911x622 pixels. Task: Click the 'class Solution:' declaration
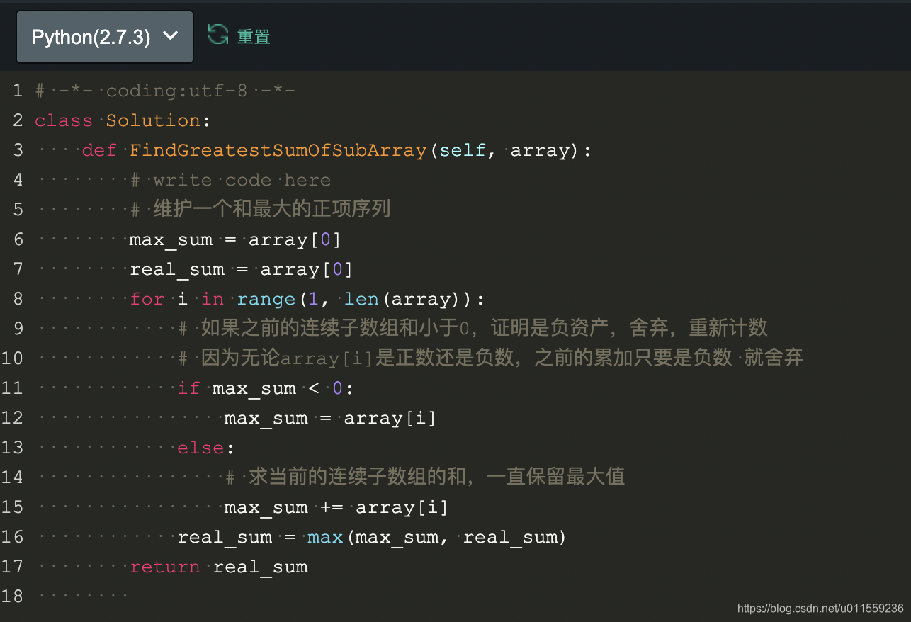tap(120, 120)
